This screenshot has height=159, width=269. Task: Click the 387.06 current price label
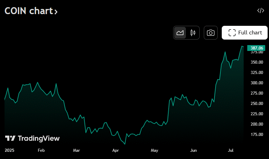pos(256,48)
